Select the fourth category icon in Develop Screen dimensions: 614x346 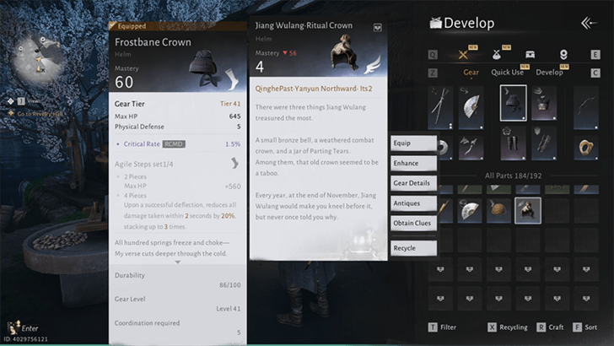click(563, 54)
